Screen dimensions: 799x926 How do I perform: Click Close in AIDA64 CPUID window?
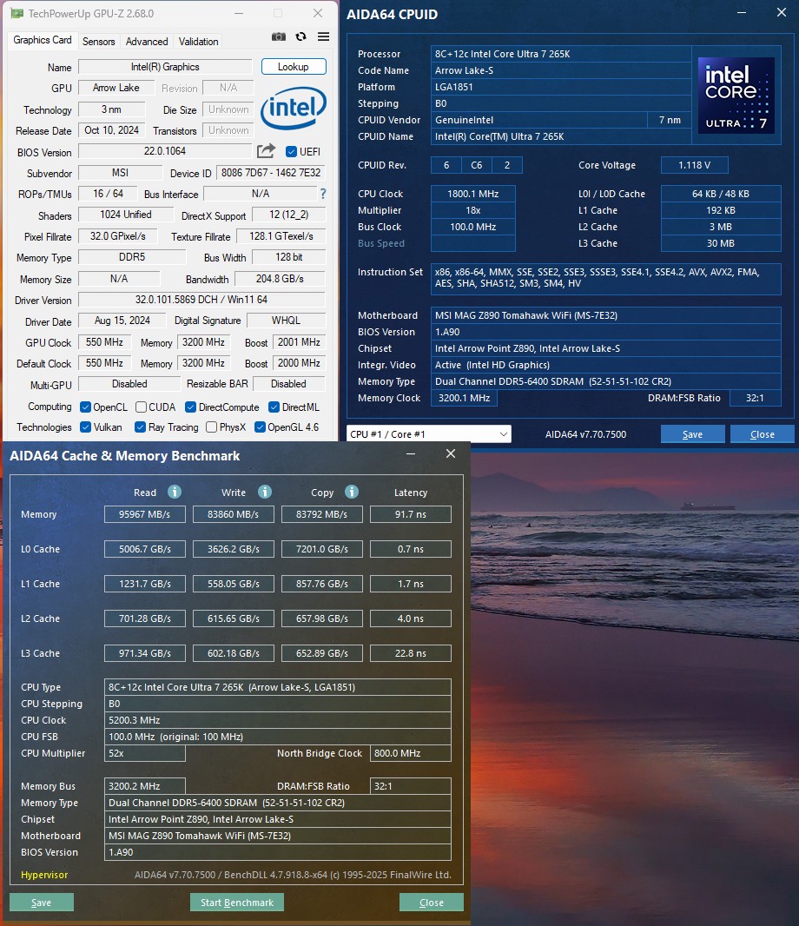click(763, 434)
